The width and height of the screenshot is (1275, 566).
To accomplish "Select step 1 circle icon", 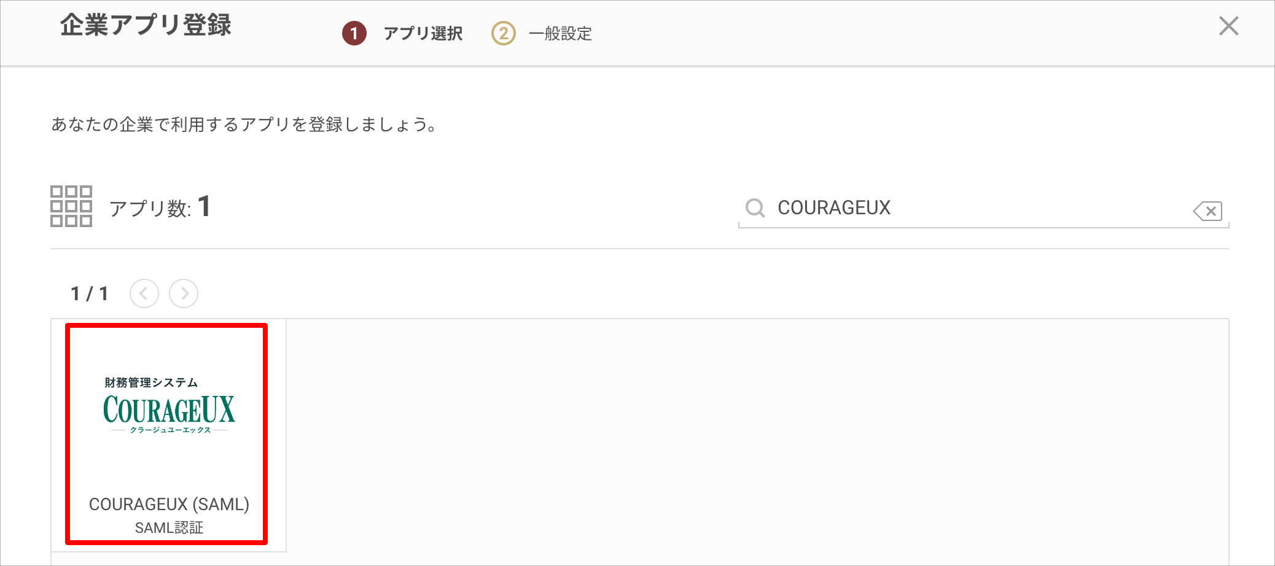I will pyautogui.click(x=354, y=33).
